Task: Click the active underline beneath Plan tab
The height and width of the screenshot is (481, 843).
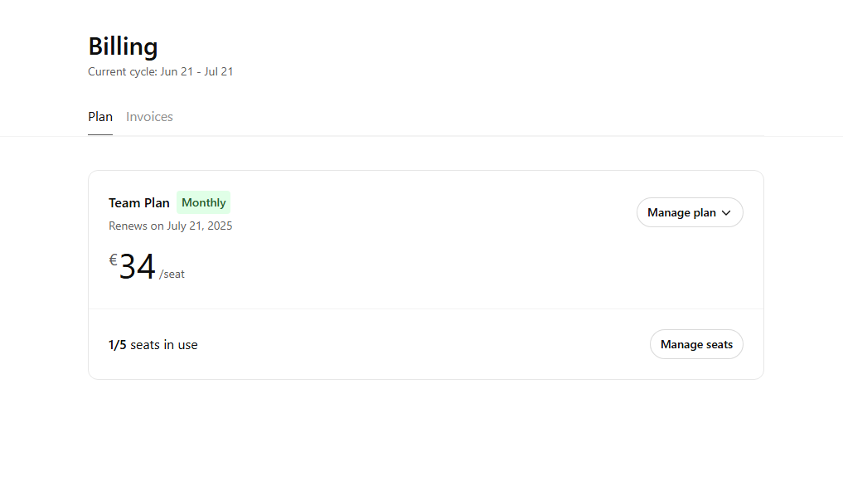Action: coord(100,134)
